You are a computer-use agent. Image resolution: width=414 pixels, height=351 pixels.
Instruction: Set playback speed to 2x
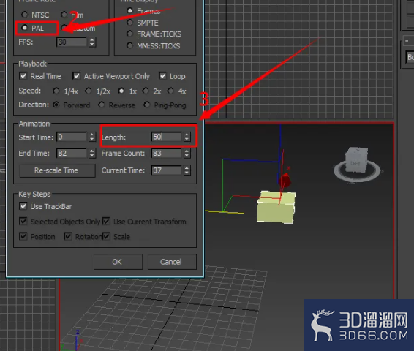click(146, 91)
